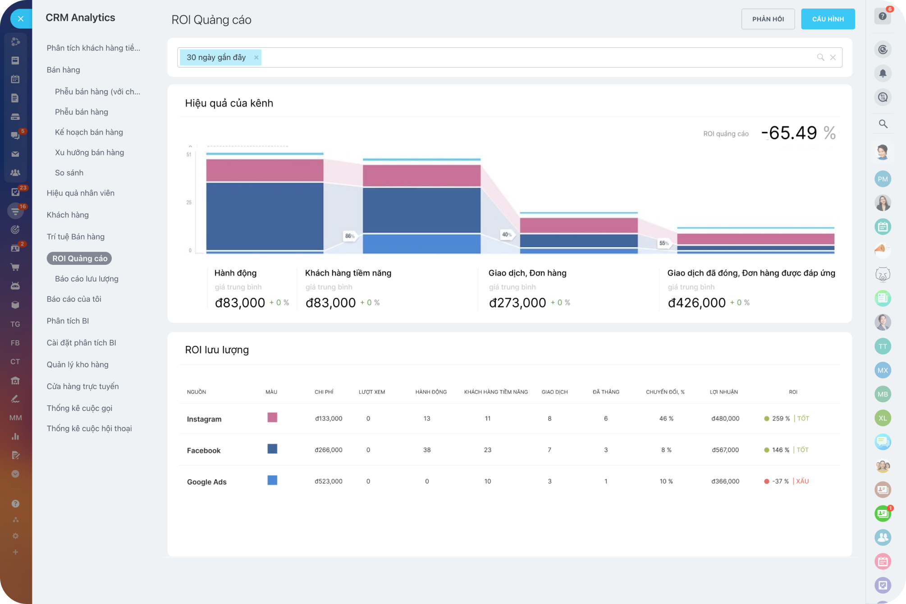
Task: Open the mail icon in left sidebar
Action: (15, 154)
